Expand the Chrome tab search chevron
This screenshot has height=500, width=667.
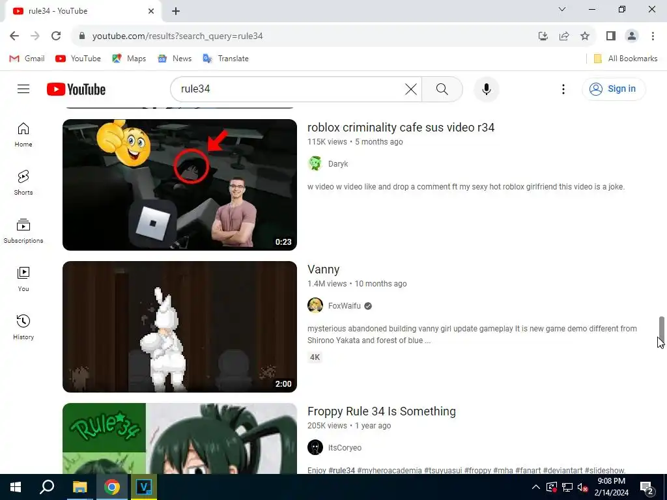pos(562,9)
